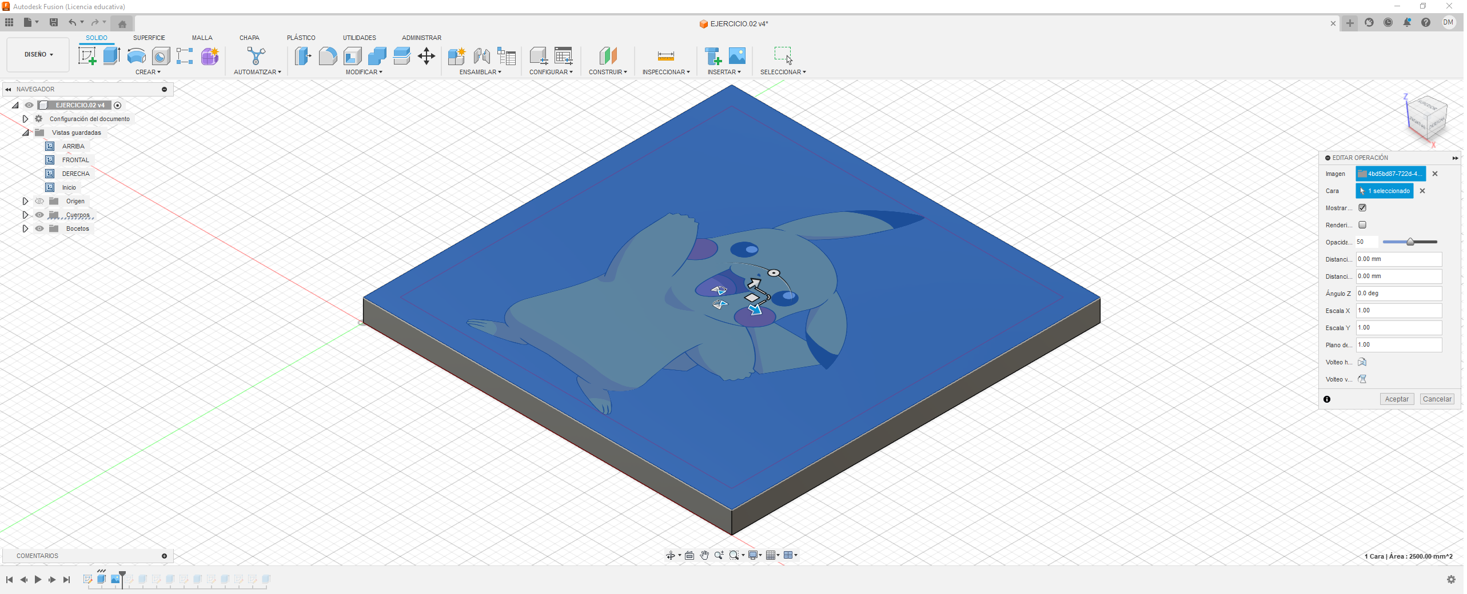The width and height of the screenshot is (1467, 594).
Task: Click the Midplane construct icon
Action: 608,56
